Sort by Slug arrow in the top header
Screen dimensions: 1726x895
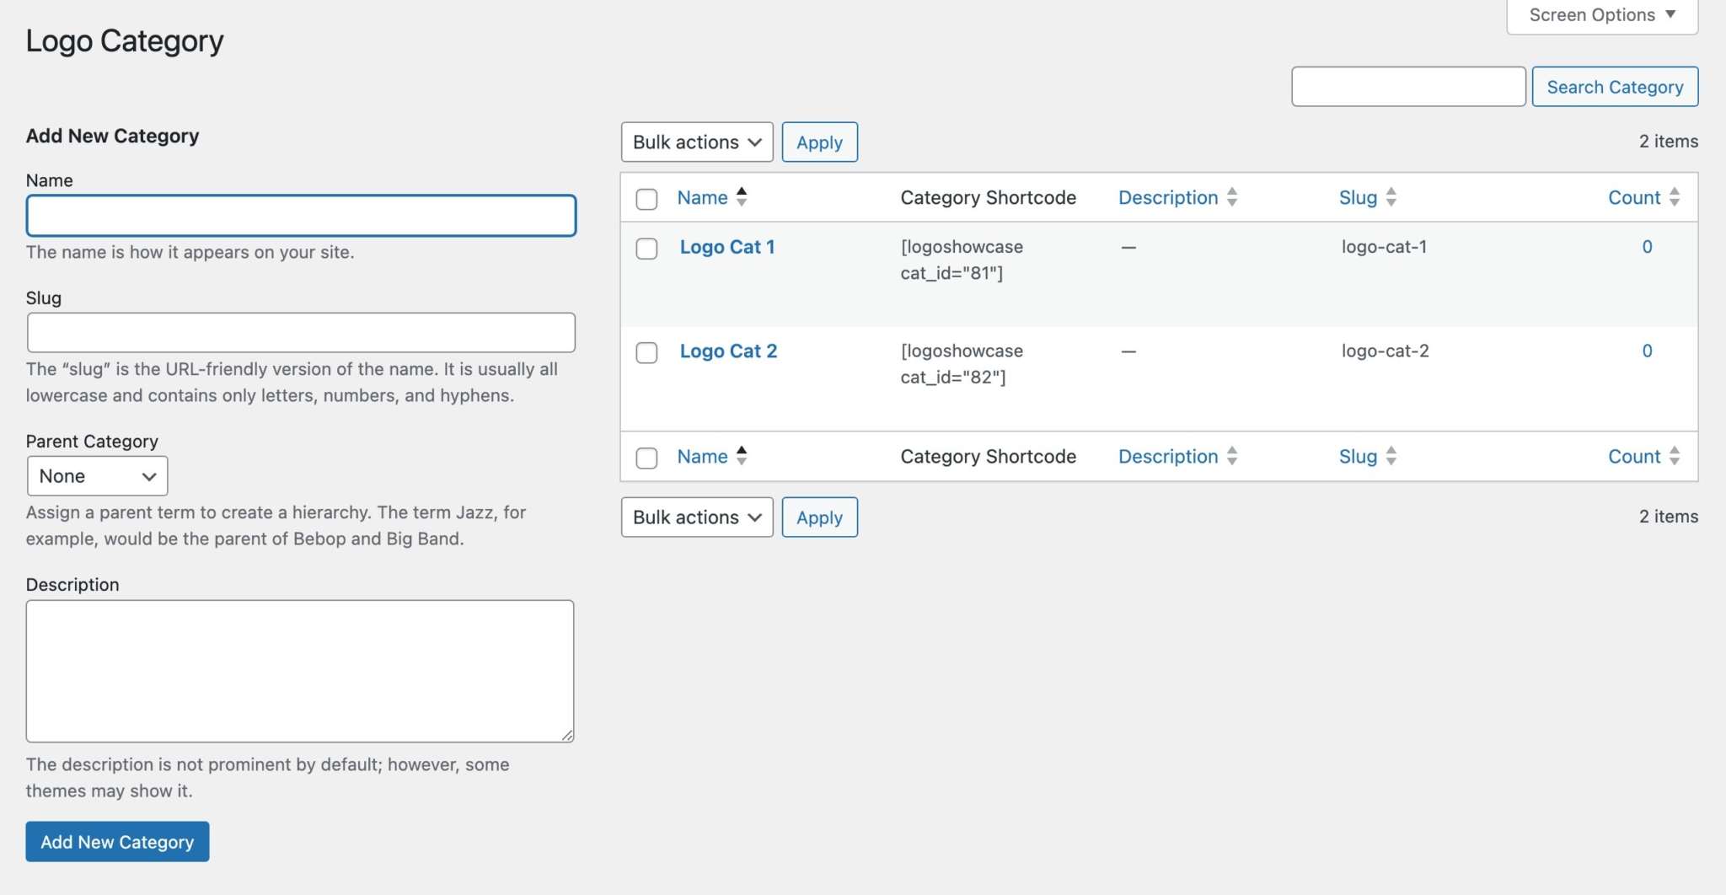pos(1391,197)
